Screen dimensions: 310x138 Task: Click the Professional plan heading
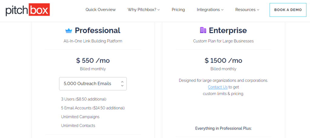point(97,30)
